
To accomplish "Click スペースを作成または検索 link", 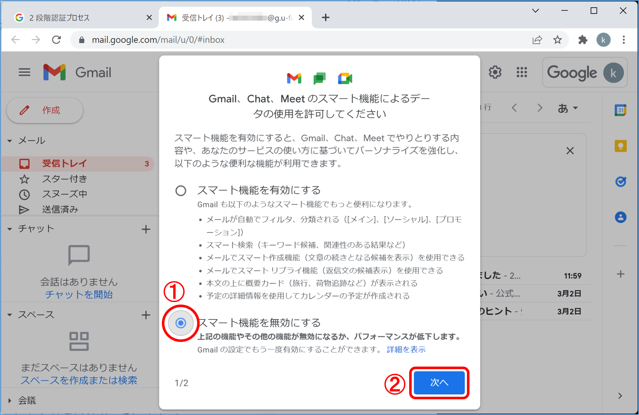I will click(79, 380).
